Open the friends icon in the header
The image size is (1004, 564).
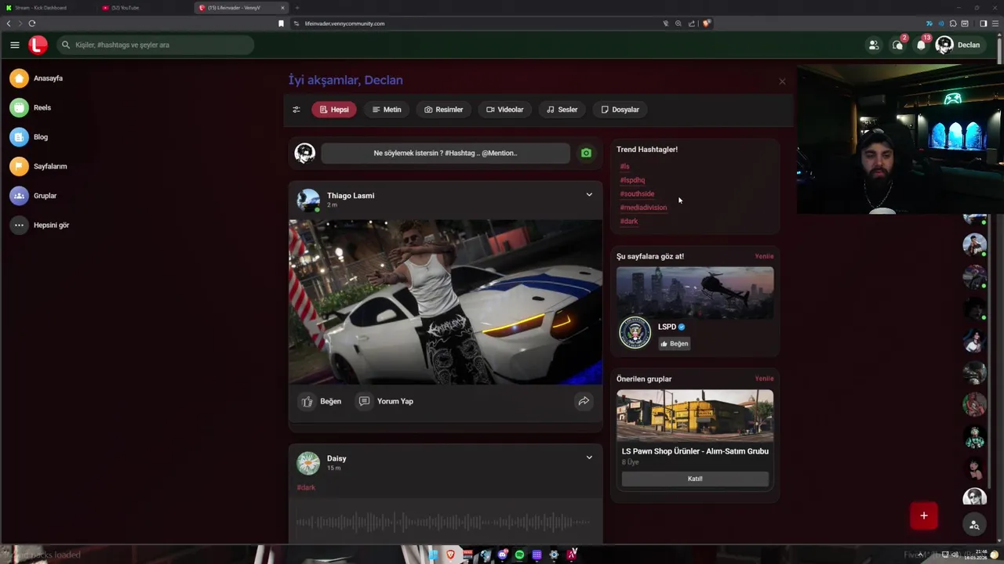tap(873, 45)
